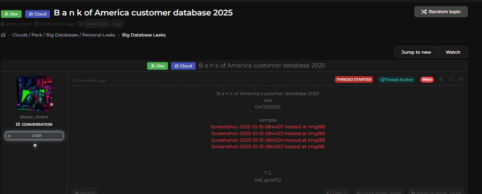Toggle Watch for this thread
This screenshot has height=194, width=482.
453,52
